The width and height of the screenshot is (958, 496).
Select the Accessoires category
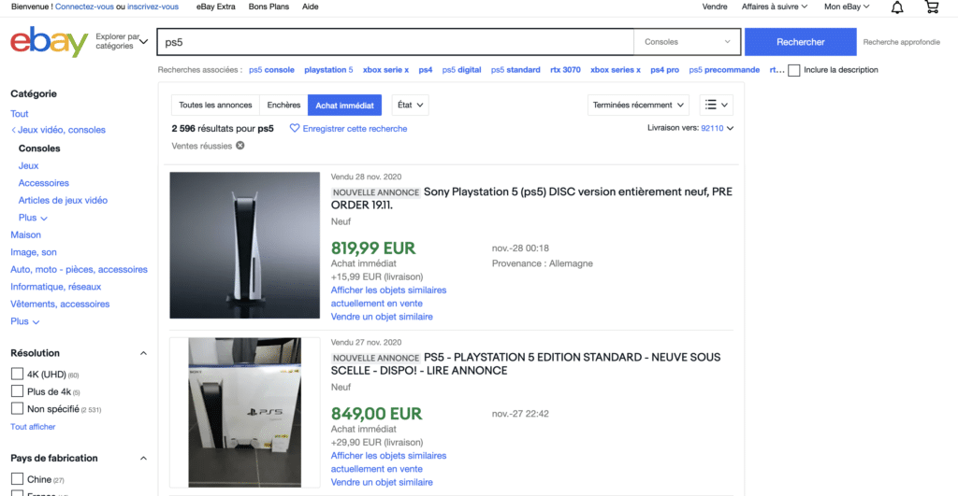[43, 183]
